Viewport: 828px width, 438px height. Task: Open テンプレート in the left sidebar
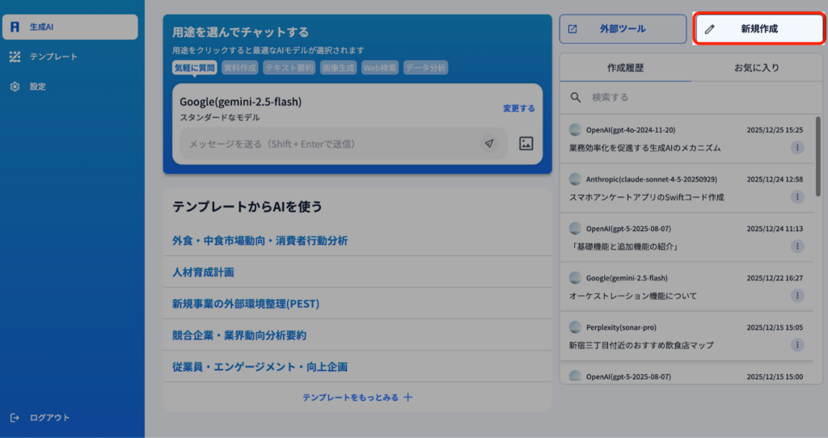tap(53, 57)
